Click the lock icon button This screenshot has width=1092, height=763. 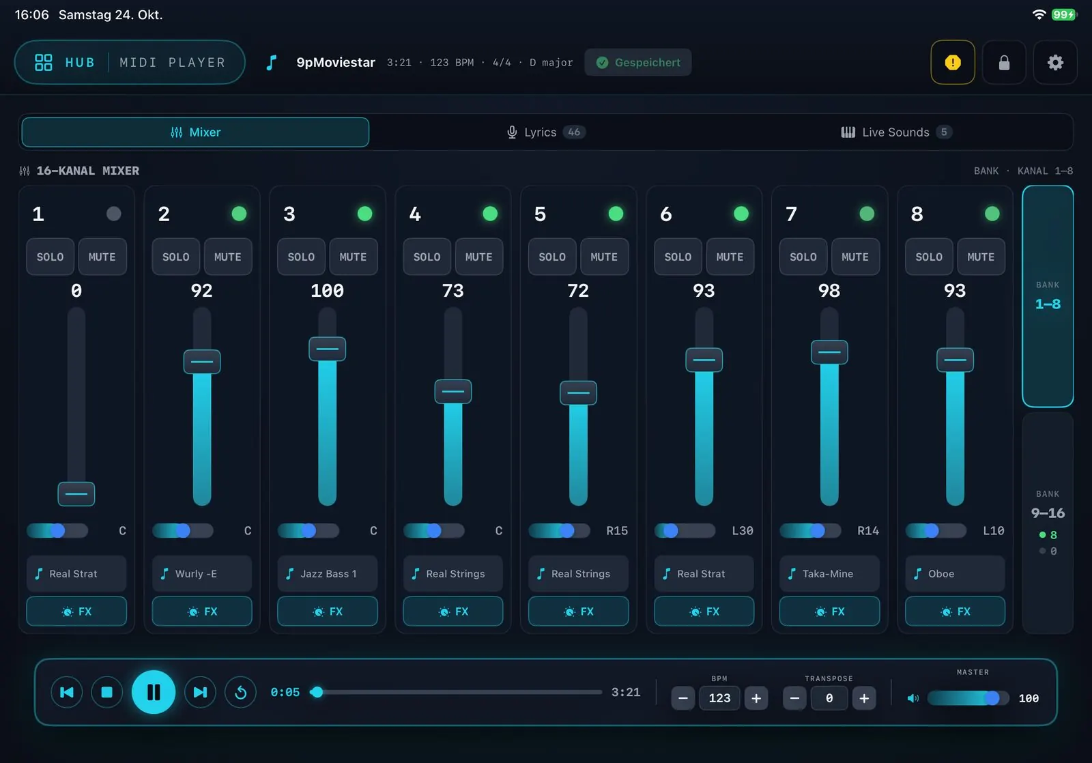click(x=1004, y=62)
